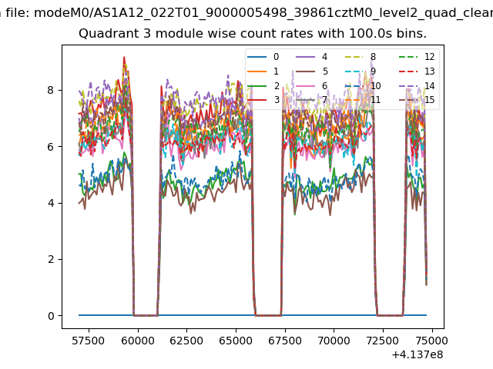
Task: Click the plot title about Quadrant 3 count rates
Action: tap(253, 35)
